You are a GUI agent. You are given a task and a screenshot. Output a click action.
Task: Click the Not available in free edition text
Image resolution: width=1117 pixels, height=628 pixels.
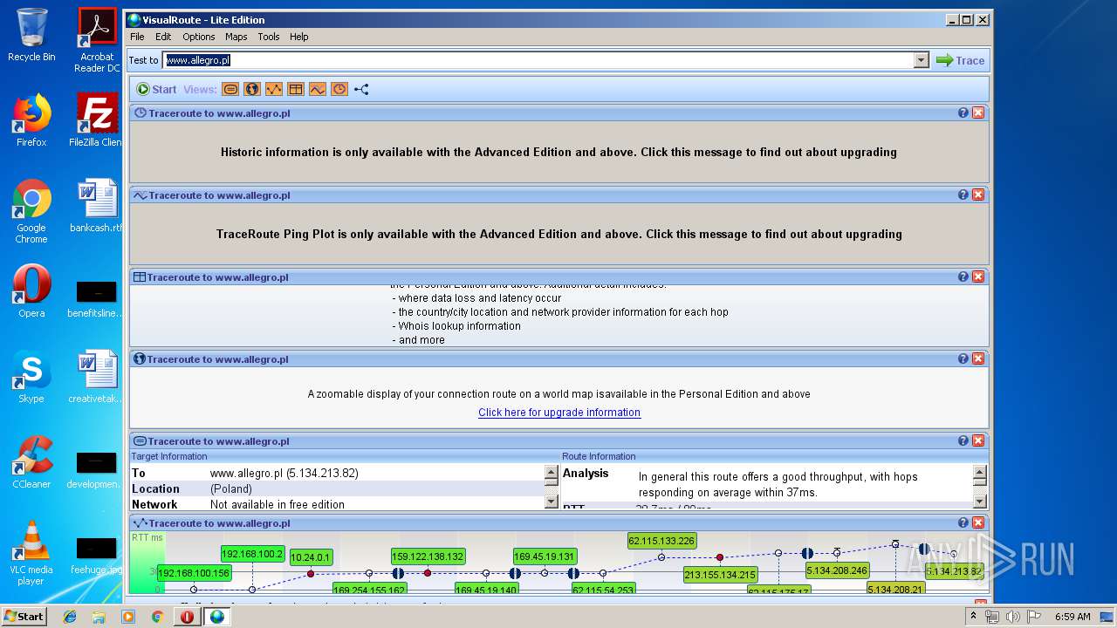click(x=278, y=504)
